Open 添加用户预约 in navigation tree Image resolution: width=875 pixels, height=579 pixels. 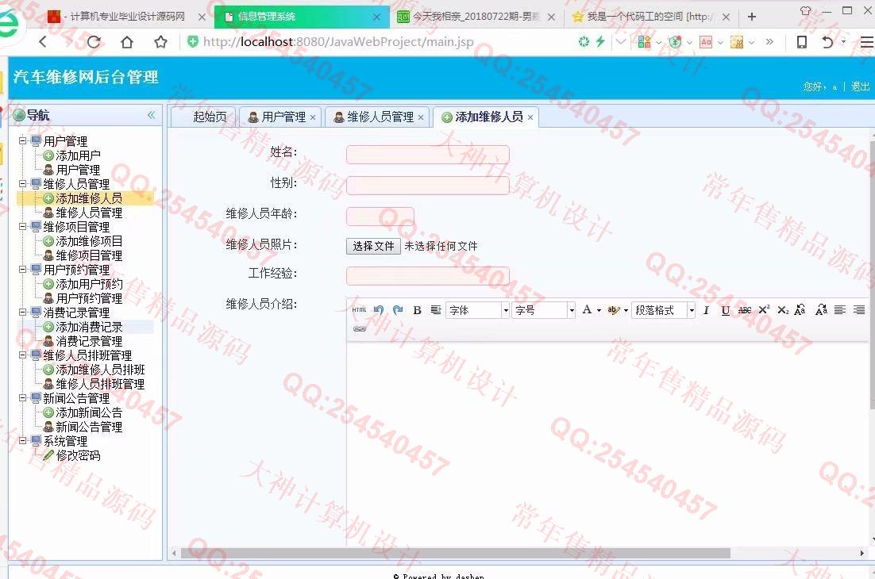[89, 284]
